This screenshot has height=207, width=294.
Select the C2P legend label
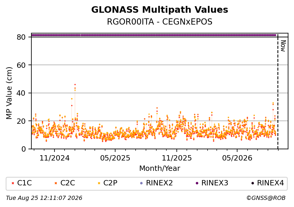[110, 183]
